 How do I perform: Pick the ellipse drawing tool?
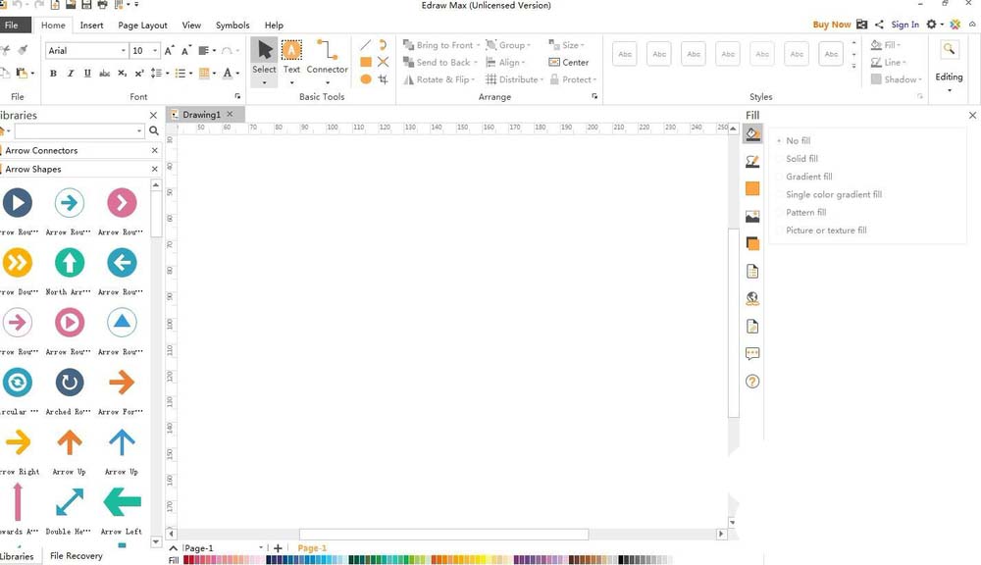click(x=366, y=79)
